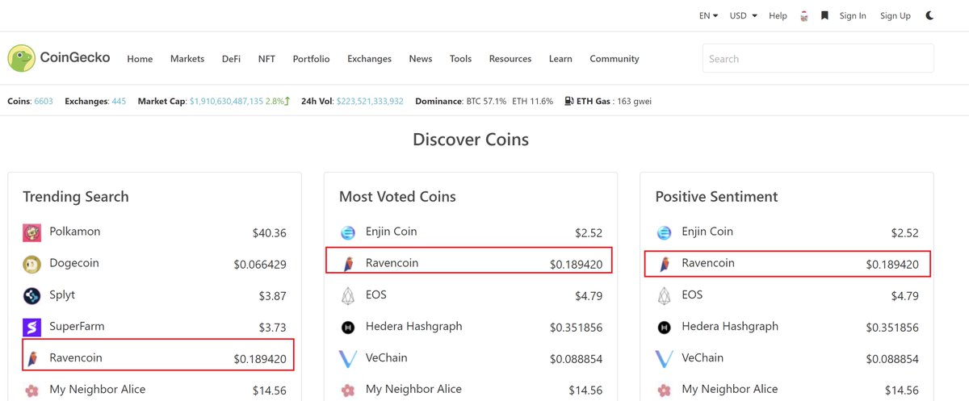
Task: Click VeChain icon in Positive Sentiment
Action: tap(665, 358)
